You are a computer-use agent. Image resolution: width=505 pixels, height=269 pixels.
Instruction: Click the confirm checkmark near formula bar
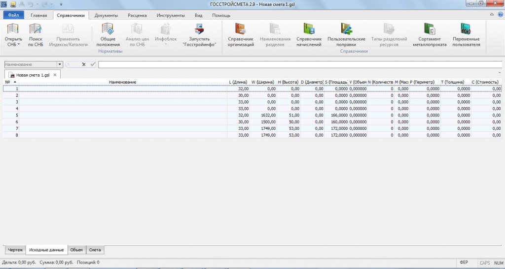pyautogui.click(x=93, y=64)
